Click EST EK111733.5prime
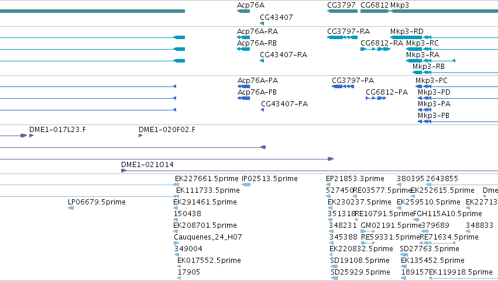Image resolution: width=498 pixels, height=281 pixels. (x=208, y=190)
